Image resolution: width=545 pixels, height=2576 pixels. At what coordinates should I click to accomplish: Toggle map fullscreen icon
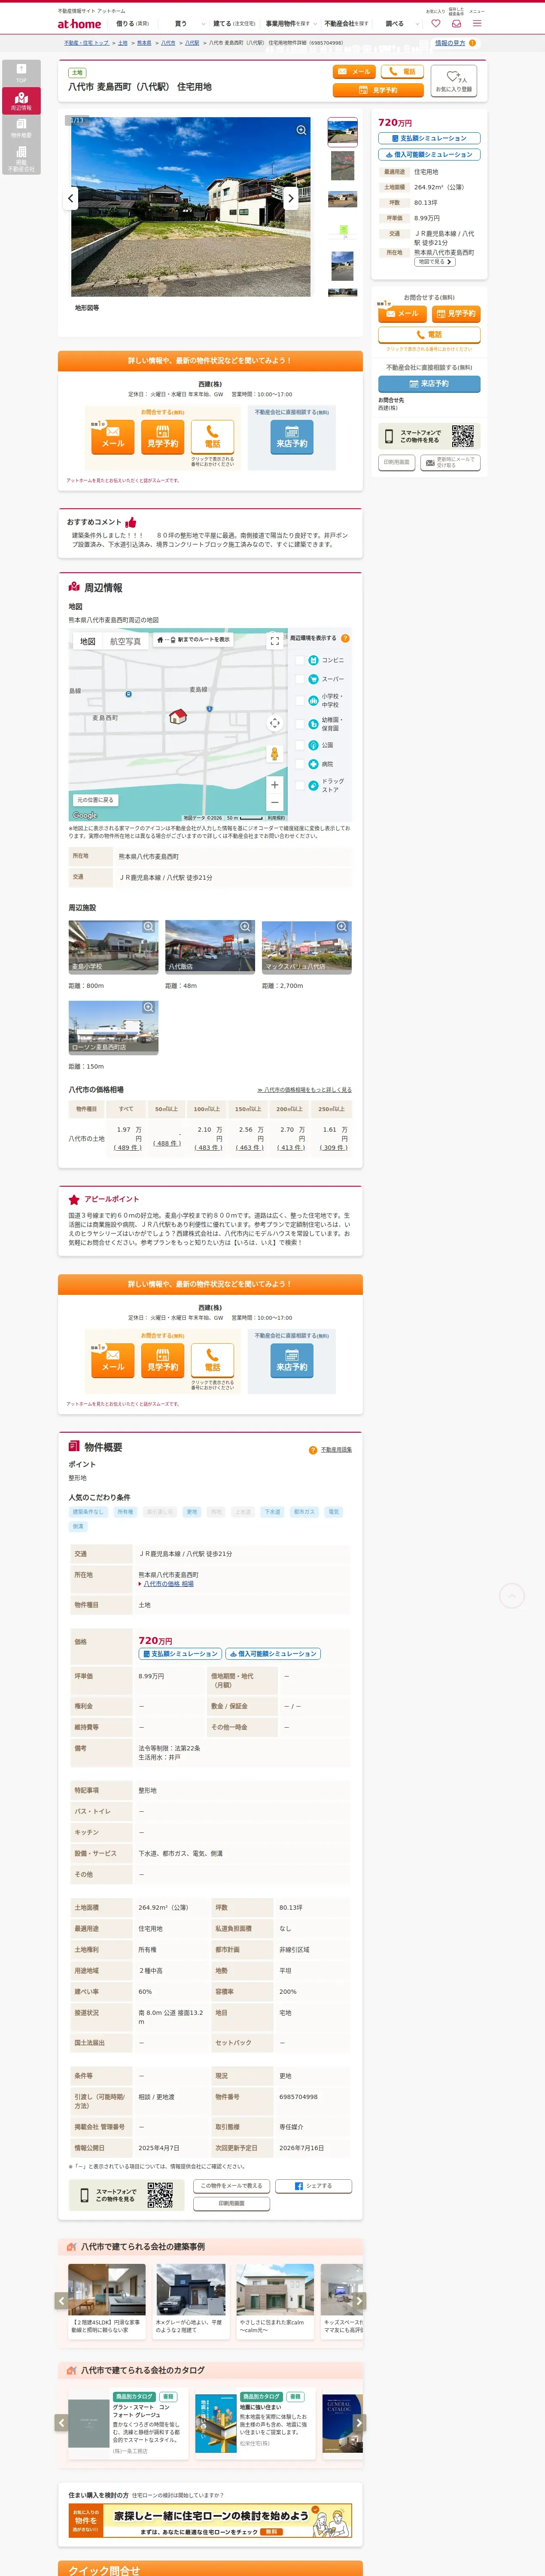pyautogui.click(x=275, y=641)
